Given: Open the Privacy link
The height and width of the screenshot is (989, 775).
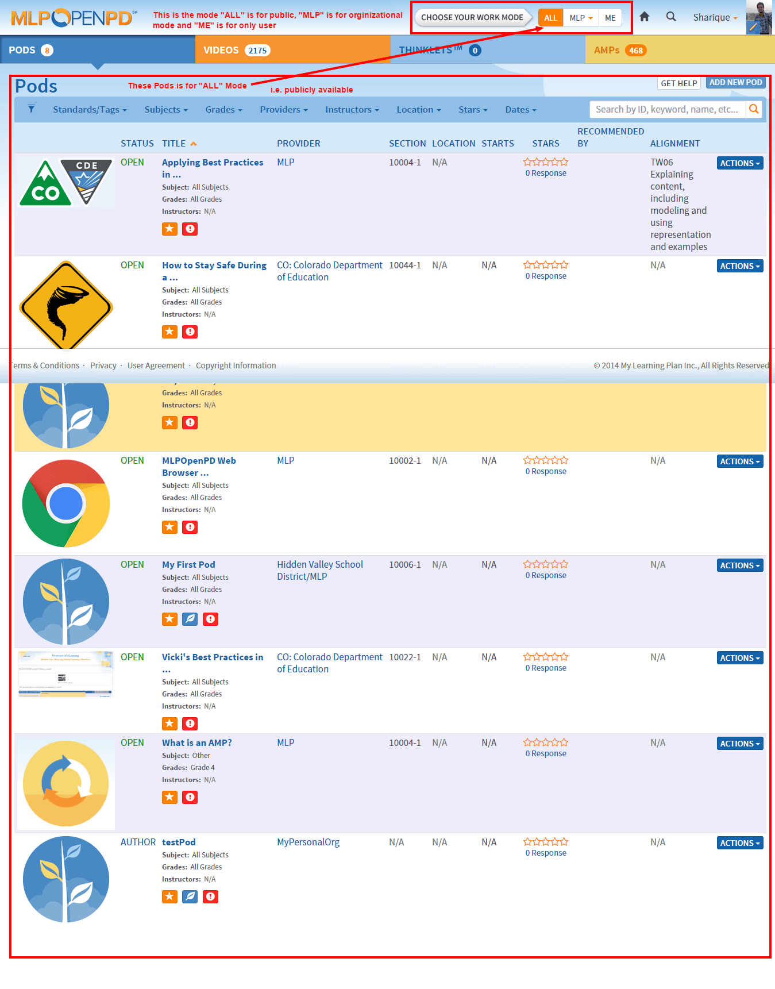Looking at the screenshot, I should click(x=103, y=365).
